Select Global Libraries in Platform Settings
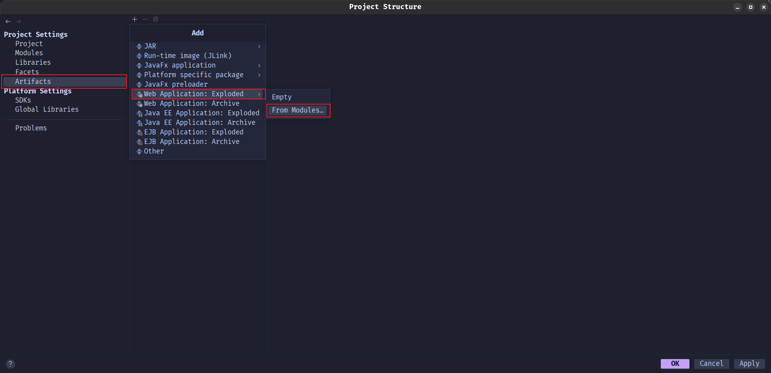Viewport: 771px width, 373px height. [47, 109]
